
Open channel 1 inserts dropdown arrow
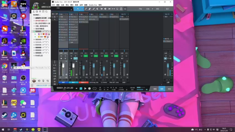[65, 14]
